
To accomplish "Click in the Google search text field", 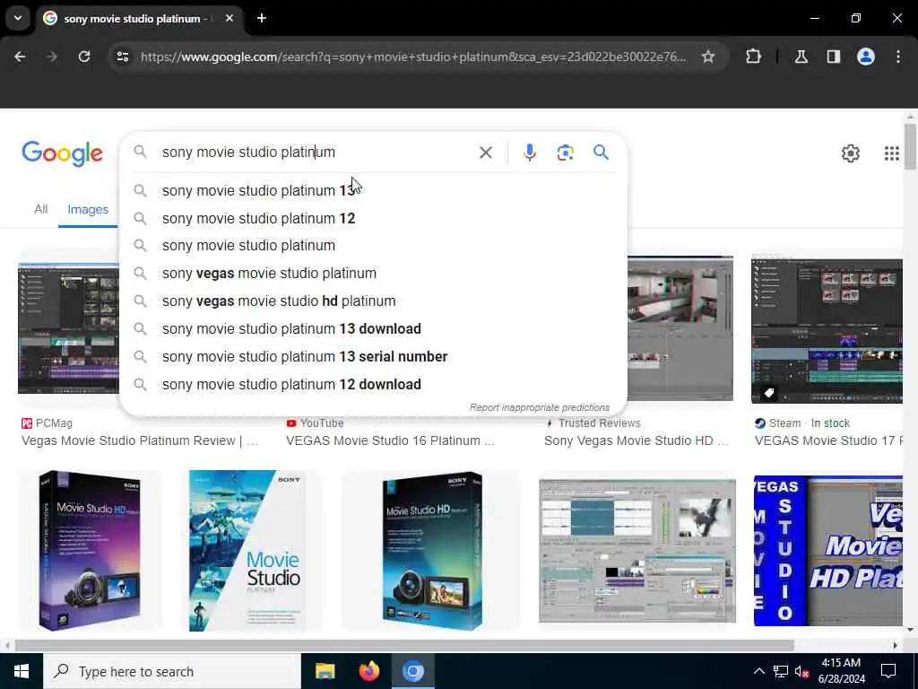I will [316, 153].
